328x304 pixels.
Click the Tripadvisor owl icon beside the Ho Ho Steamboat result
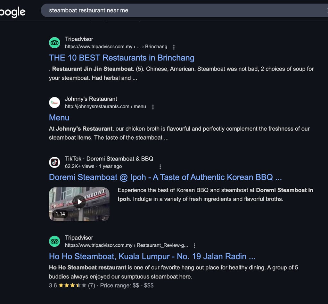coord(54,242)
